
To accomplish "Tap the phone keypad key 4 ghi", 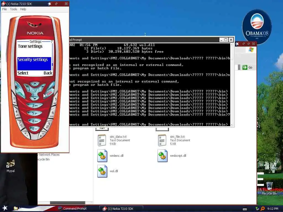I will (17, 113).
